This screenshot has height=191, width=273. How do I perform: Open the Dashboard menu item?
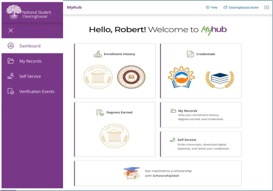[30, 46]
